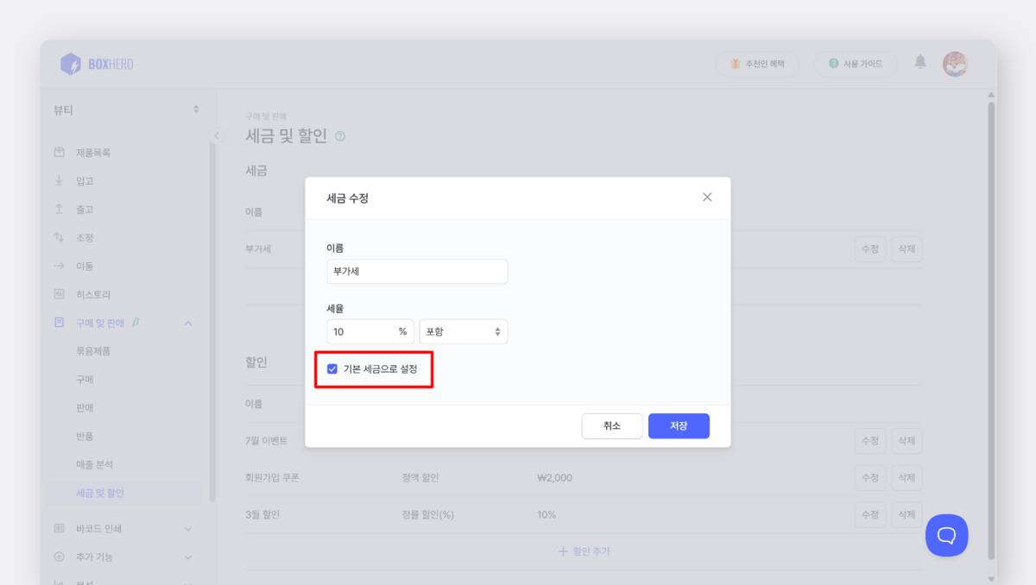
Task: Open the 포함 tax inclusion dropdown
Action: pyautogui.click(x=463, y=330)
